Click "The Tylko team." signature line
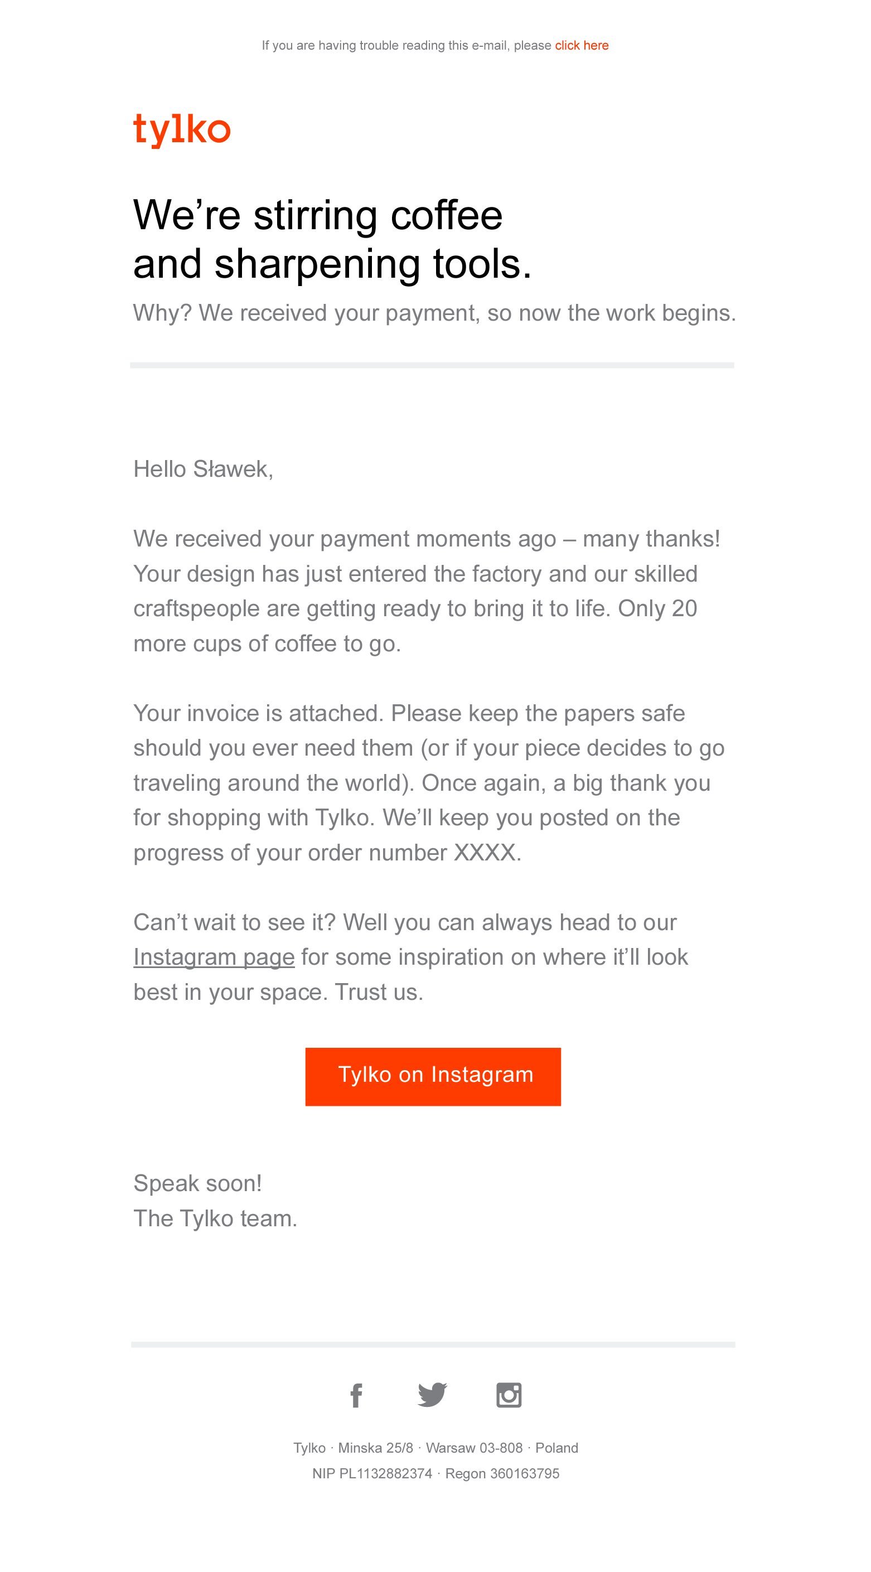Screen dimensions: 871x1572 pos(215,1218)
